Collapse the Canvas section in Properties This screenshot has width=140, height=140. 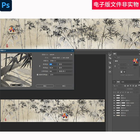pos(114,61)
